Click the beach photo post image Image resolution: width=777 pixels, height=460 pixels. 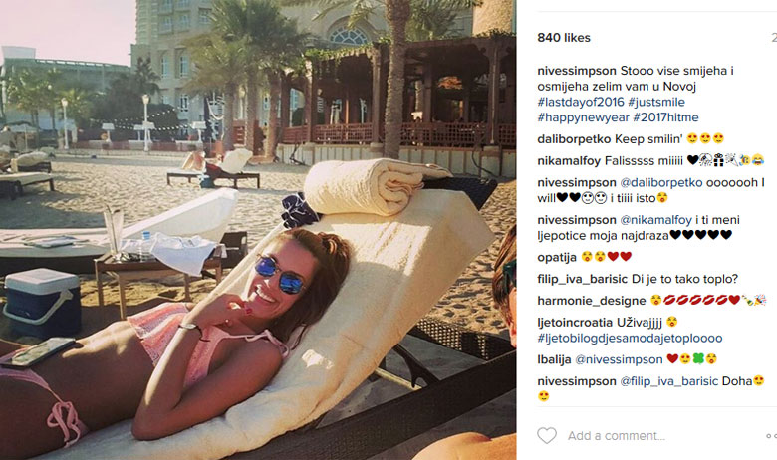pos(258,230)
